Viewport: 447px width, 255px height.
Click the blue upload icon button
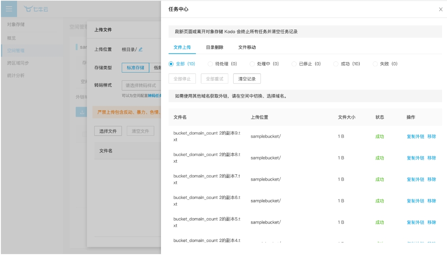[82, 112]
